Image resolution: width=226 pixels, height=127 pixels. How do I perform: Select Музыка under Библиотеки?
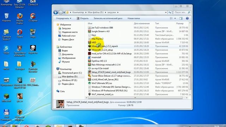point(64,62)
